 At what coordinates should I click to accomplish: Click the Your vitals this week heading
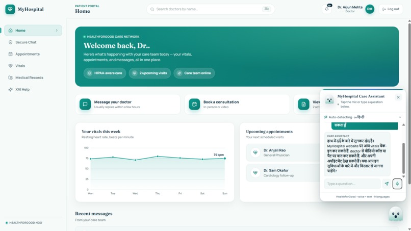pyautogui.click(x=101, y=132)
